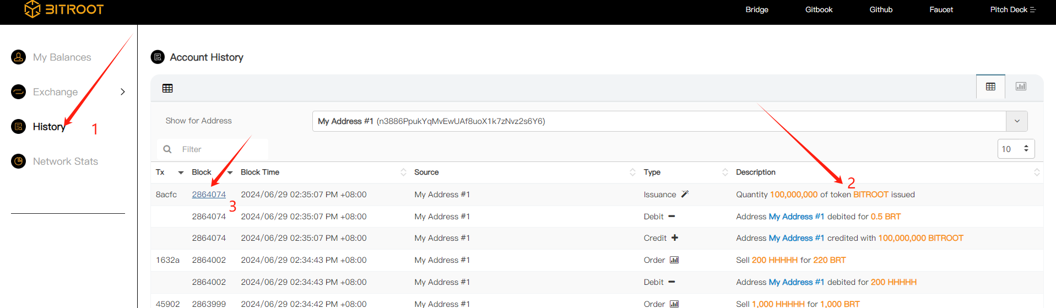Click the Account History heading
1056x308 pixels.
click(x=207, y=57)
